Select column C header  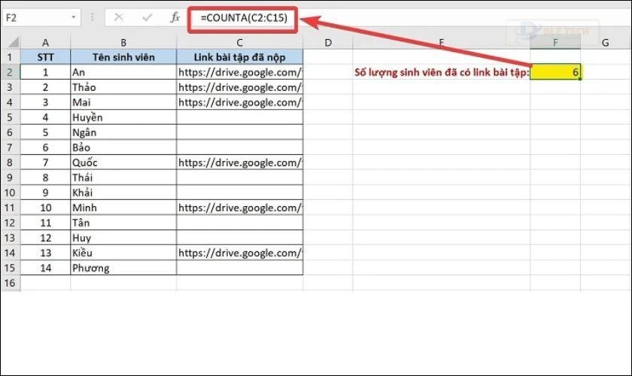[x=239, y=42]
